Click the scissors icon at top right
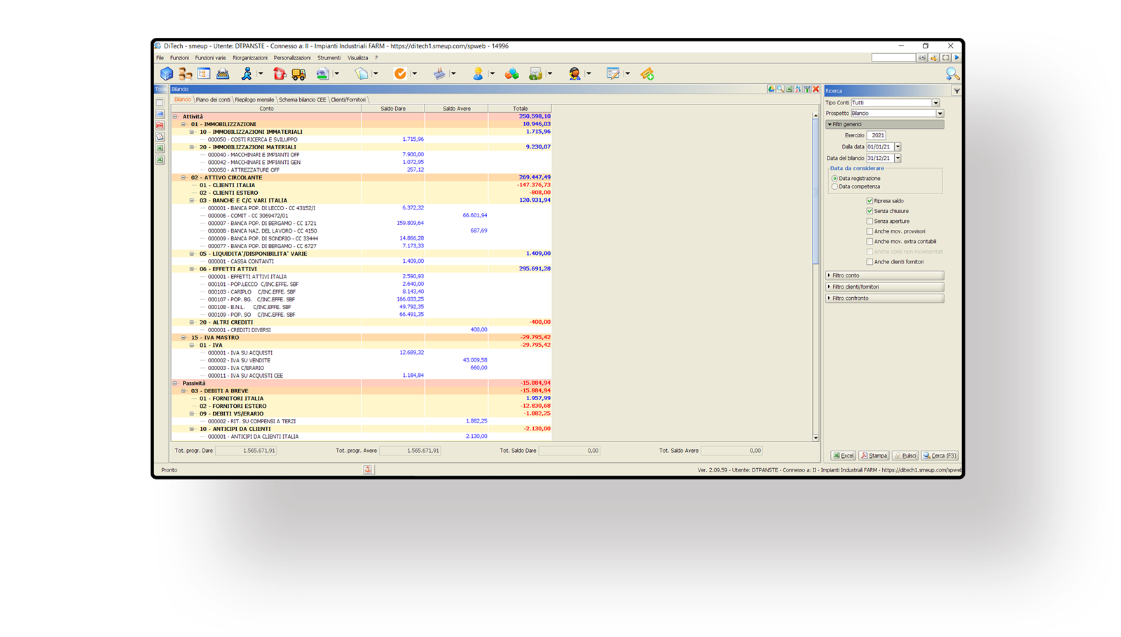 pyautogui.click(x=934, y=58)
